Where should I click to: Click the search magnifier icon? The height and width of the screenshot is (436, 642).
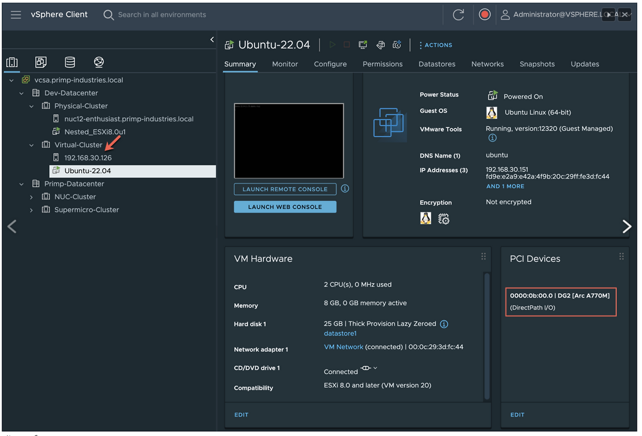click(108, 15)
